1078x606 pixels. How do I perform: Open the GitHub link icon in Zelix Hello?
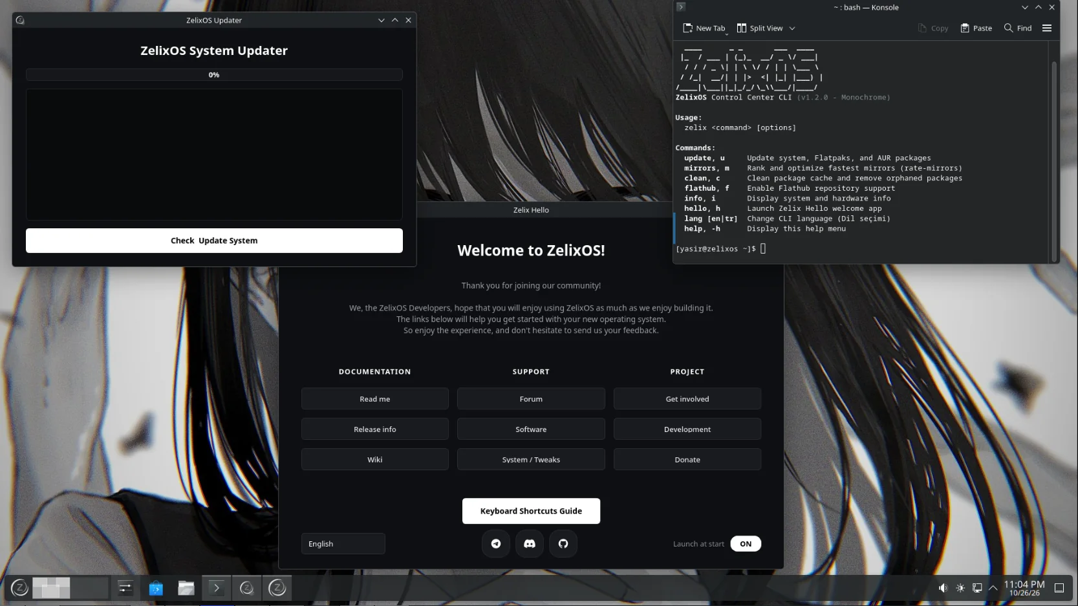coord(563,544)
